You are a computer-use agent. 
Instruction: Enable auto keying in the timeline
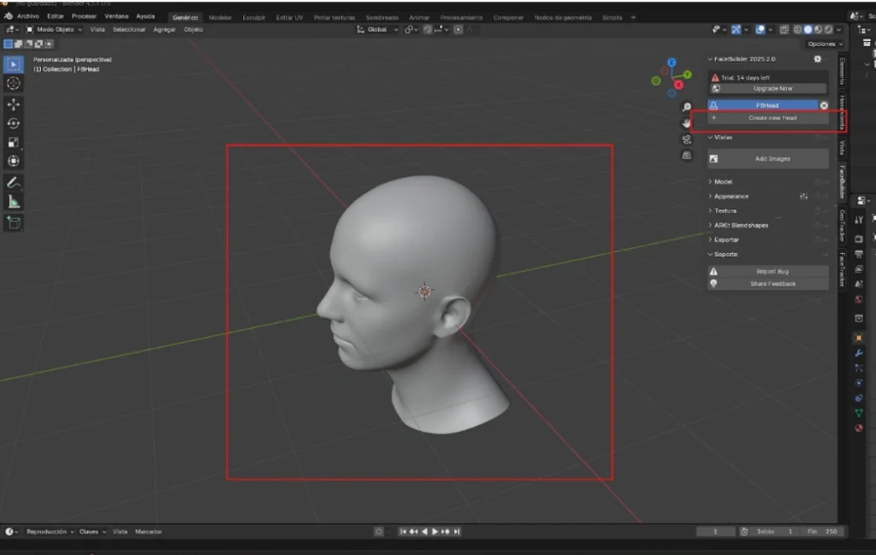point(379,531)
